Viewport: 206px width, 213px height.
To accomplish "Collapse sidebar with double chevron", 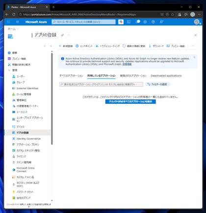I will [51, 46].
